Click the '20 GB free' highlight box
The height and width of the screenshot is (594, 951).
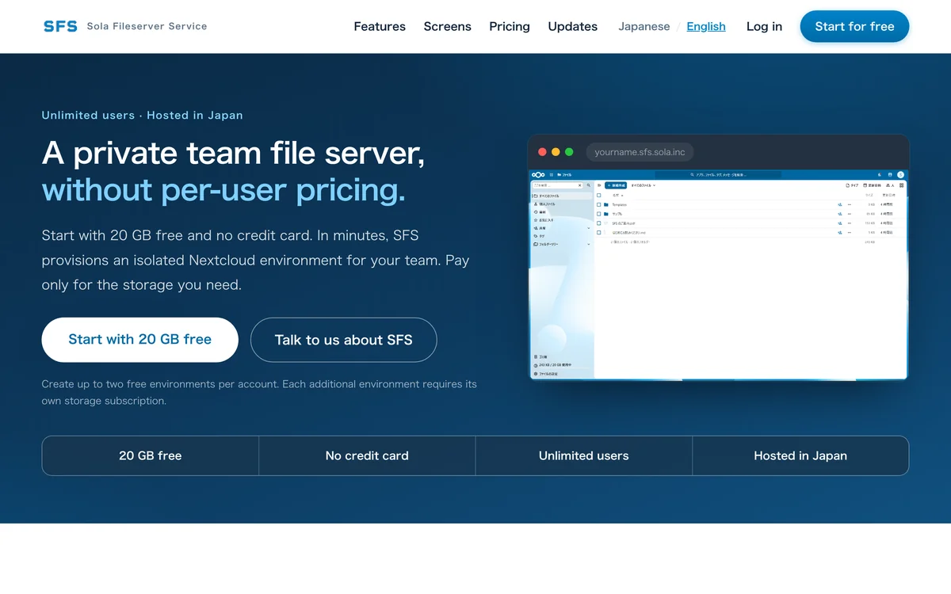pyautogui.click(x=151, y=455)
